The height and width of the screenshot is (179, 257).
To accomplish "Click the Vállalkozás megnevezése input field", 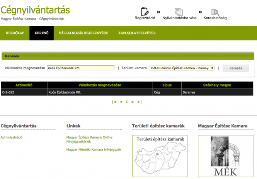I will point(81,68).
